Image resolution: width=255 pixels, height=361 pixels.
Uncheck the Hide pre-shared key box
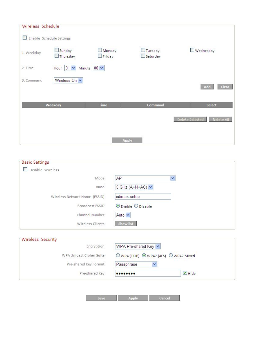pos(185,273)
